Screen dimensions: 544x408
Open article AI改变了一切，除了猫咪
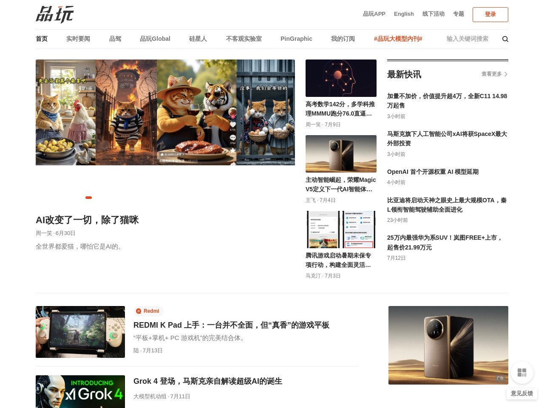tap(87, 220)
